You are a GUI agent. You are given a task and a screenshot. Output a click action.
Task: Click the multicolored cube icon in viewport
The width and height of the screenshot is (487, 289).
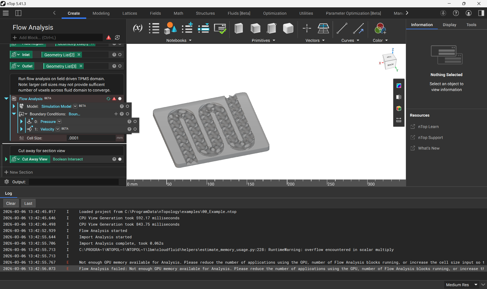399,109
